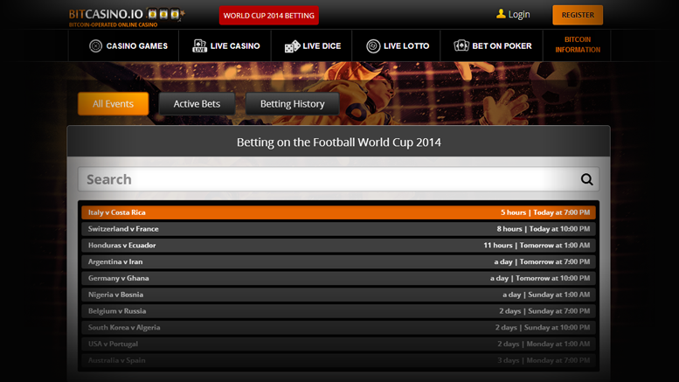Go to Live Dice section

point(312,45)
